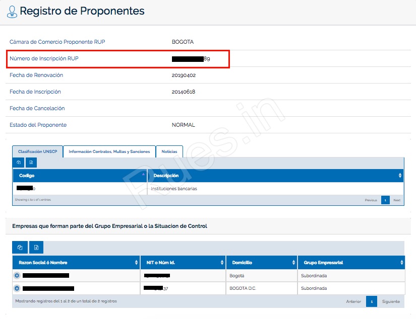Sort by the Razon Social ó Nombre column
The width and height of the screenshot is (416, 319).
(x=136, y=262)
